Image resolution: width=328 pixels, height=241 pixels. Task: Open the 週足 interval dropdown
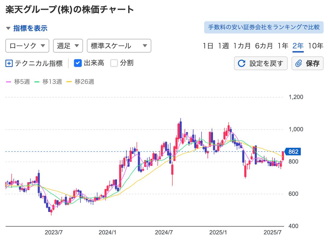click(x=68, y=46)
